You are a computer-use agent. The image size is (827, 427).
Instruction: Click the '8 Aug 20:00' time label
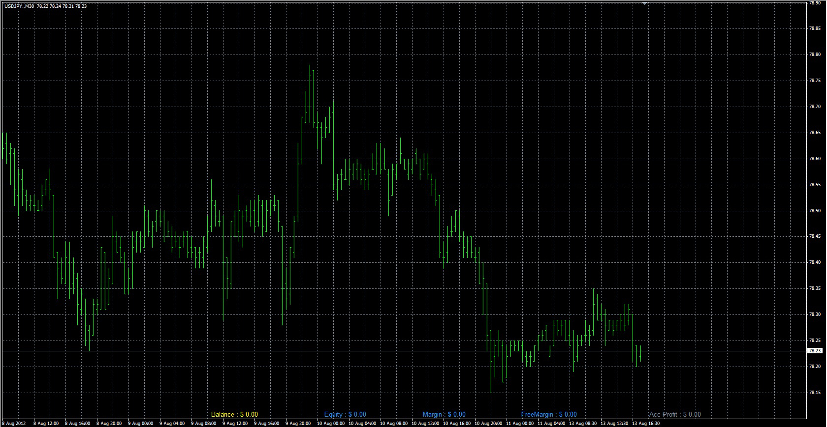tap(109, 423)
